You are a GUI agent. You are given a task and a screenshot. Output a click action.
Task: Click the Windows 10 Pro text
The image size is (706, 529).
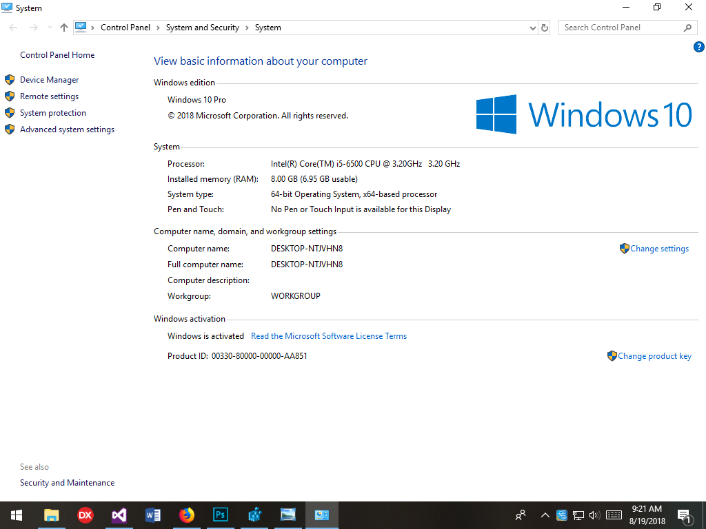point(196,100)
